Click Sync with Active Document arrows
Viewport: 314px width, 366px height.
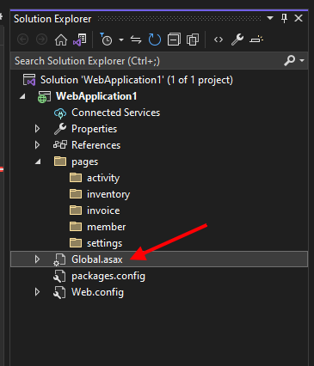point(136,40)
